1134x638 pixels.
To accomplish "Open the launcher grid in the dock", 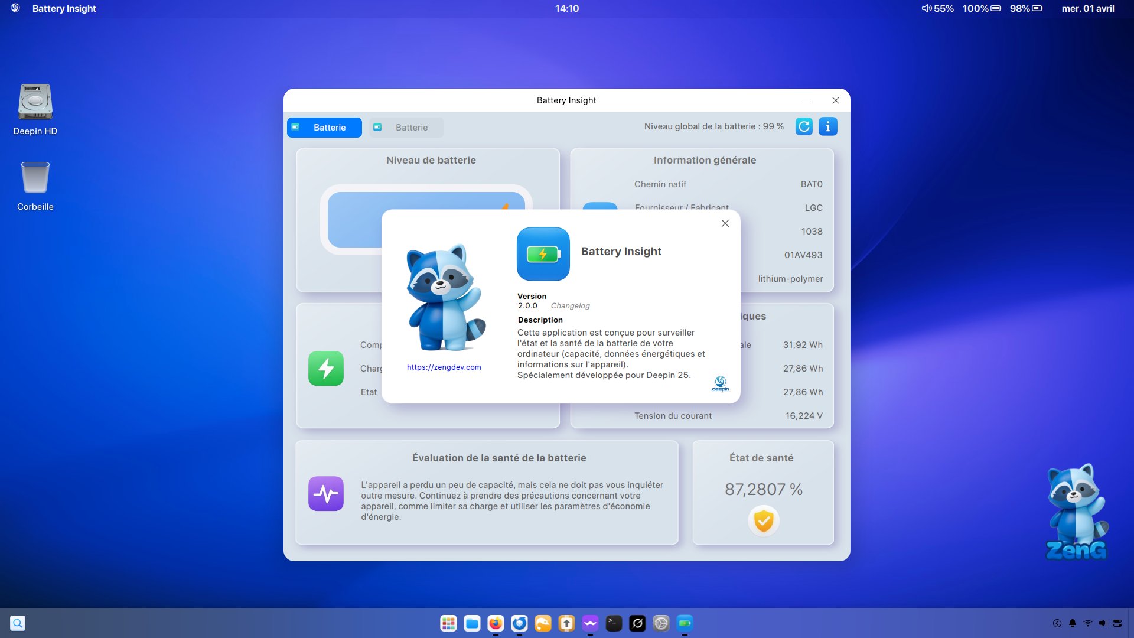I will click(448, 623).
